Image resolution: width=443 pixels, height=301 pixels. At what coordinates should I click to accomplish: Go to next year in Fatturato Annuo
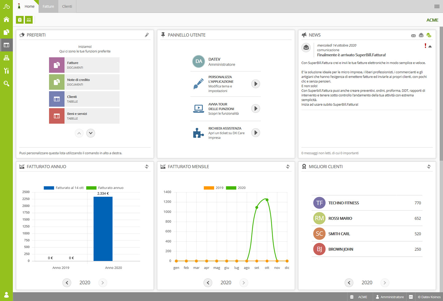[103, 283]
